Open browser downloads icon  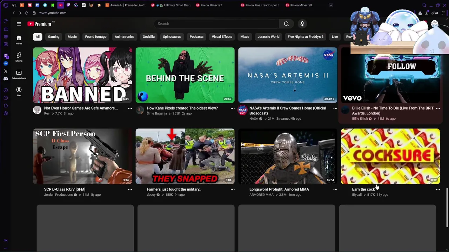coord(427,13)
